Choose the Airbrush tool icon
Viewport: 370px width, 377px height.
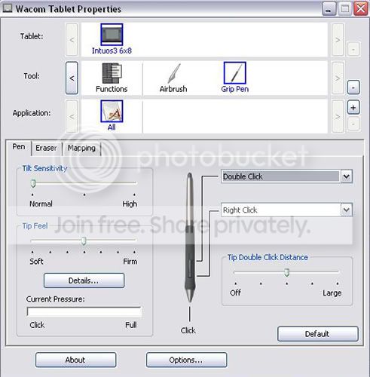[x=174, y=73]
